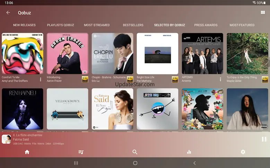Click 'ARTEMIS' album title text below cover
This screenshot has height=168, width=270.
tap(187, 77)
